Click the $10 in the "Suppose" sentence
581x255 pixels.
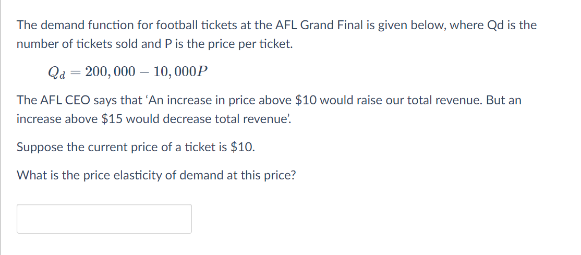(x=243, y=147)
